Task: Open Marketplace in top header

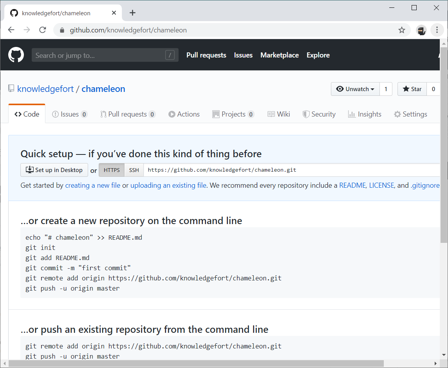Action: 280,55
